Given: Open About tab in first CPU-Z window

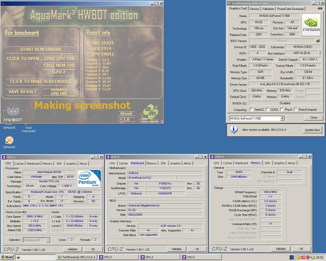Looking at the screenshot, I should coord(83,164).
